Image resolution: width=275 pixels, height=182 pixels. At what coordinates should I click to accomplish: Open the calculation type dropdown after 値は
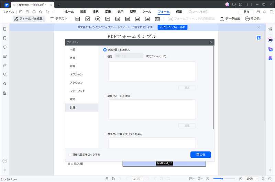pos(129,56)
